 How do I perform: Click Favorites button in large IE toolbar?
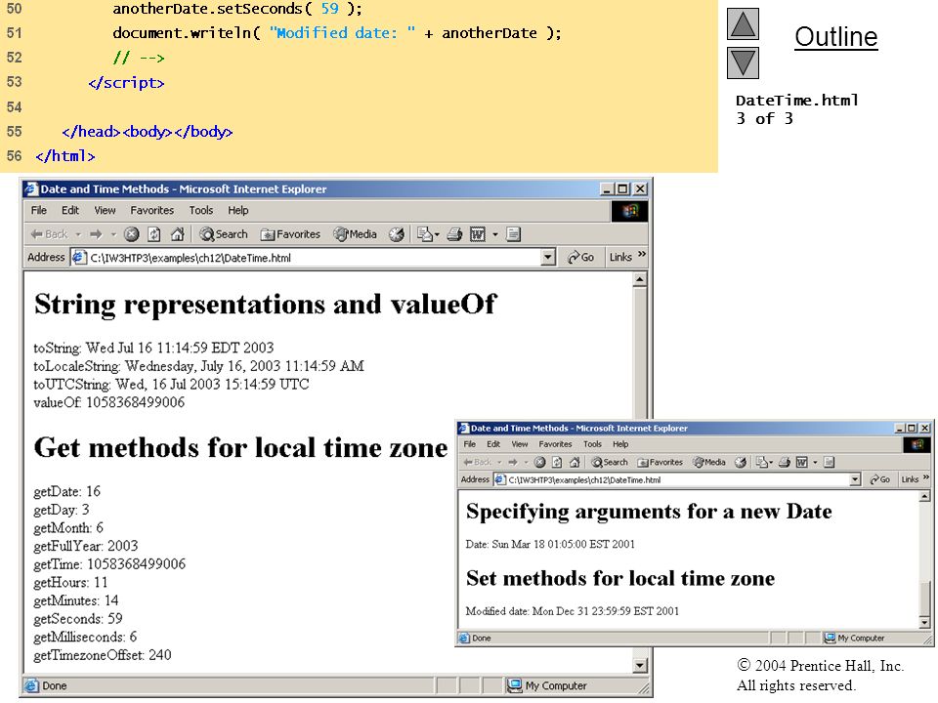(291, 234)
